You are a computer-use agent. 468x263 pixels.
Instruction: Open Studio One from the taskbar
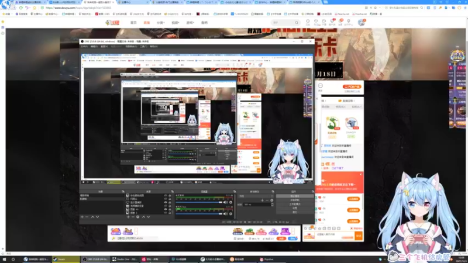(x=125, y=259)
